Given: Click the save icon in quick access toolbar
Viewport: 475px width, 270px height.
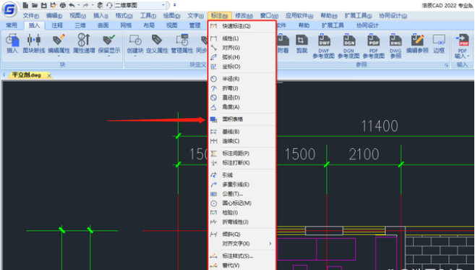Looking at the screenshot, I should point(44,5).
